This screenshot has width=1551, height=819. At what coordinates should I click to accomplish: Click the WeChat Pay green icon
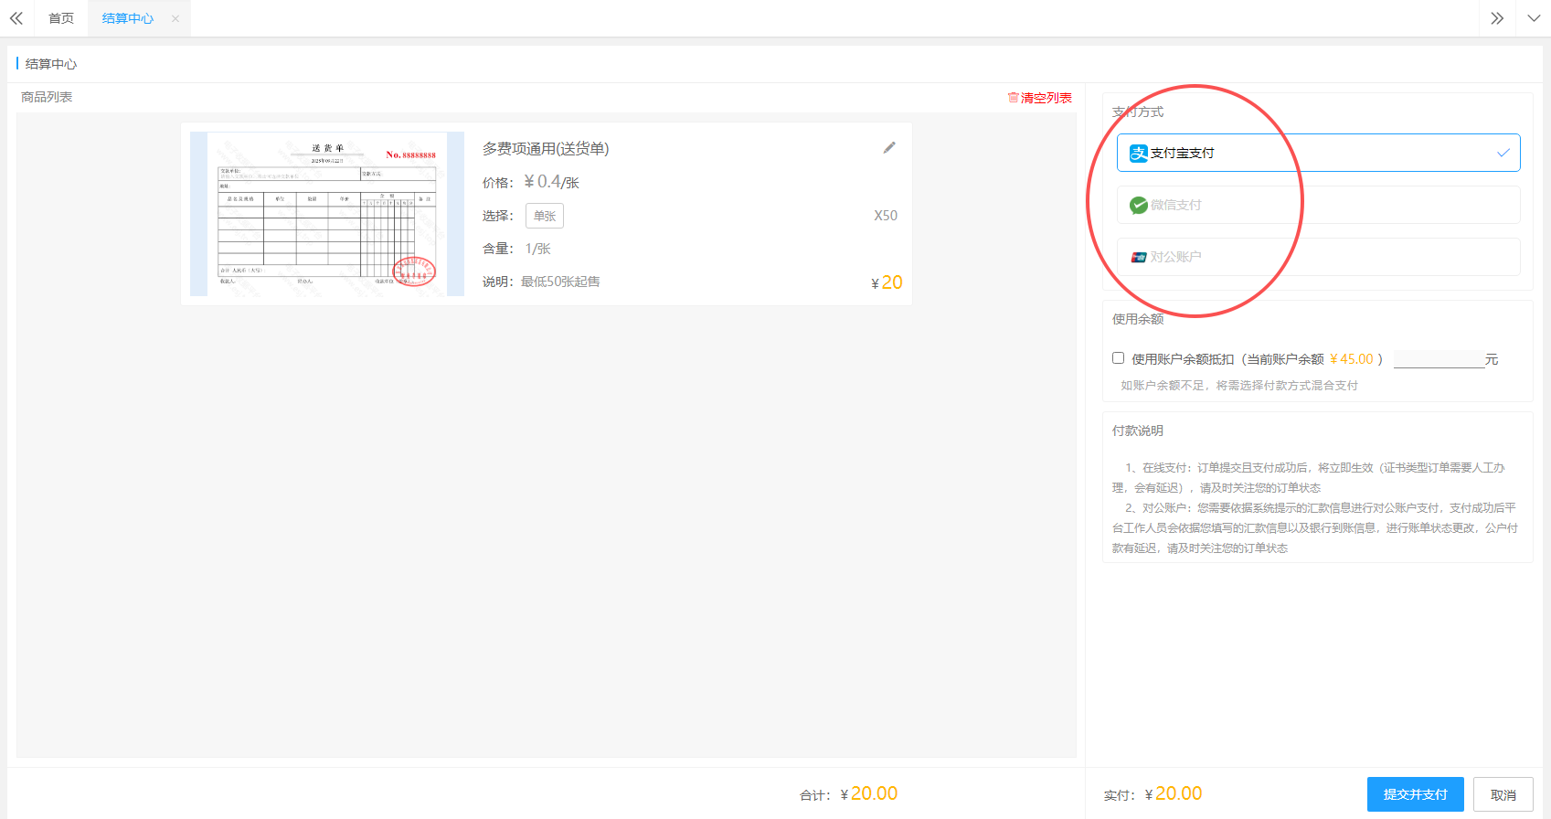point(1138,206)
